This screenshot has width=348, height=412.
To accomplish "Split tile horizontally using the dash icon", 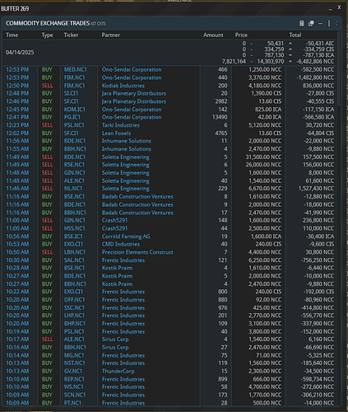I will point(320,24).
